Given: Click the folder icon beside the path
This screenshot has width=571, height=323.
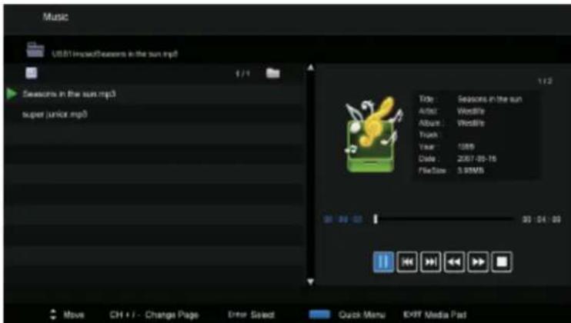Looking at the screenshot, I should tap(35, 50).
